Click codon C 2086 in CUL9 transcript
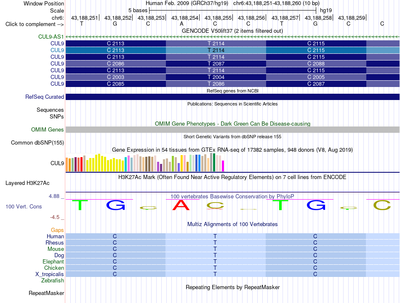 point(115,63)
